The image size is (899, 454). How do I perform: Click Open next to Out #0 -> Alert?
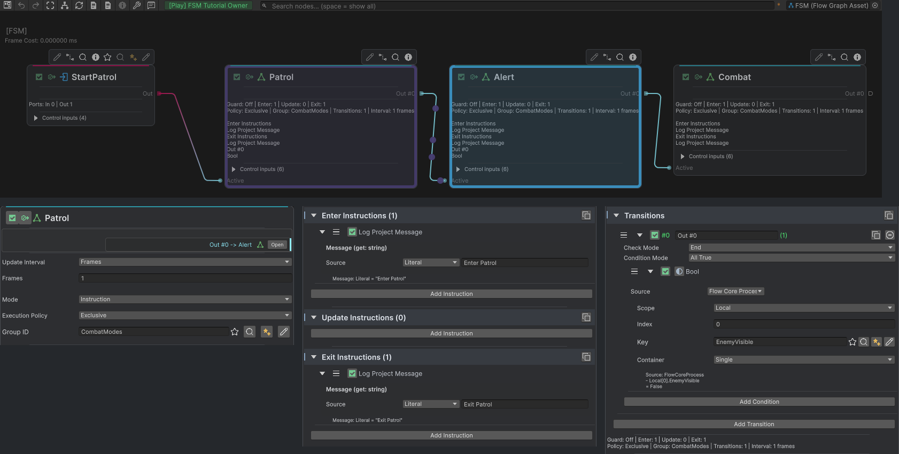pos(277,245)
